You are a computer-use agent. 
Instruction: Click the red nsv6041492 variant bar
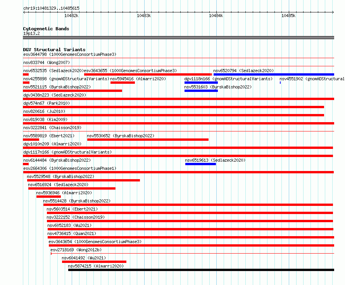pyautogui.click(x=94, y=262)
